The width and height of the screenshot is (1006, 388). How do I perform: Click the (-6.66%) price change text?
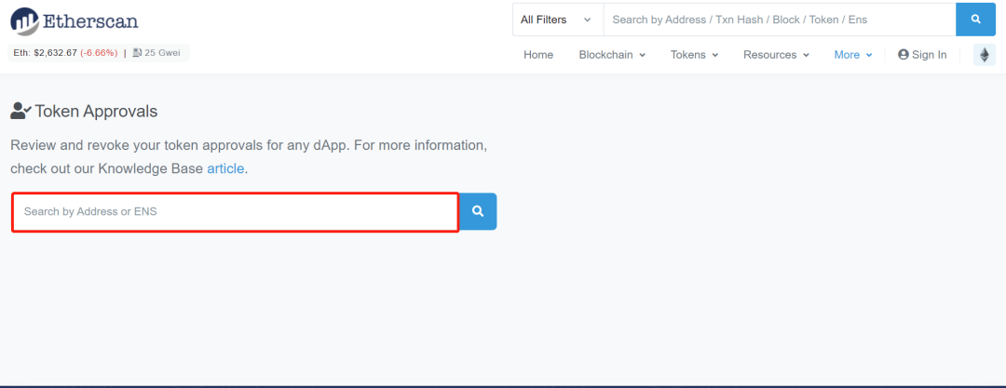pos(99,53)
